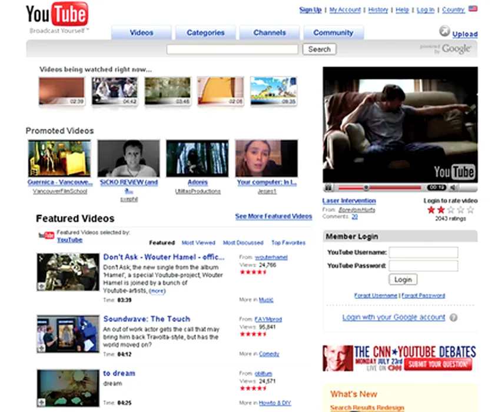Click Login with your Google account
This screenshot has height=412, width=498.
tap(394, 317)
